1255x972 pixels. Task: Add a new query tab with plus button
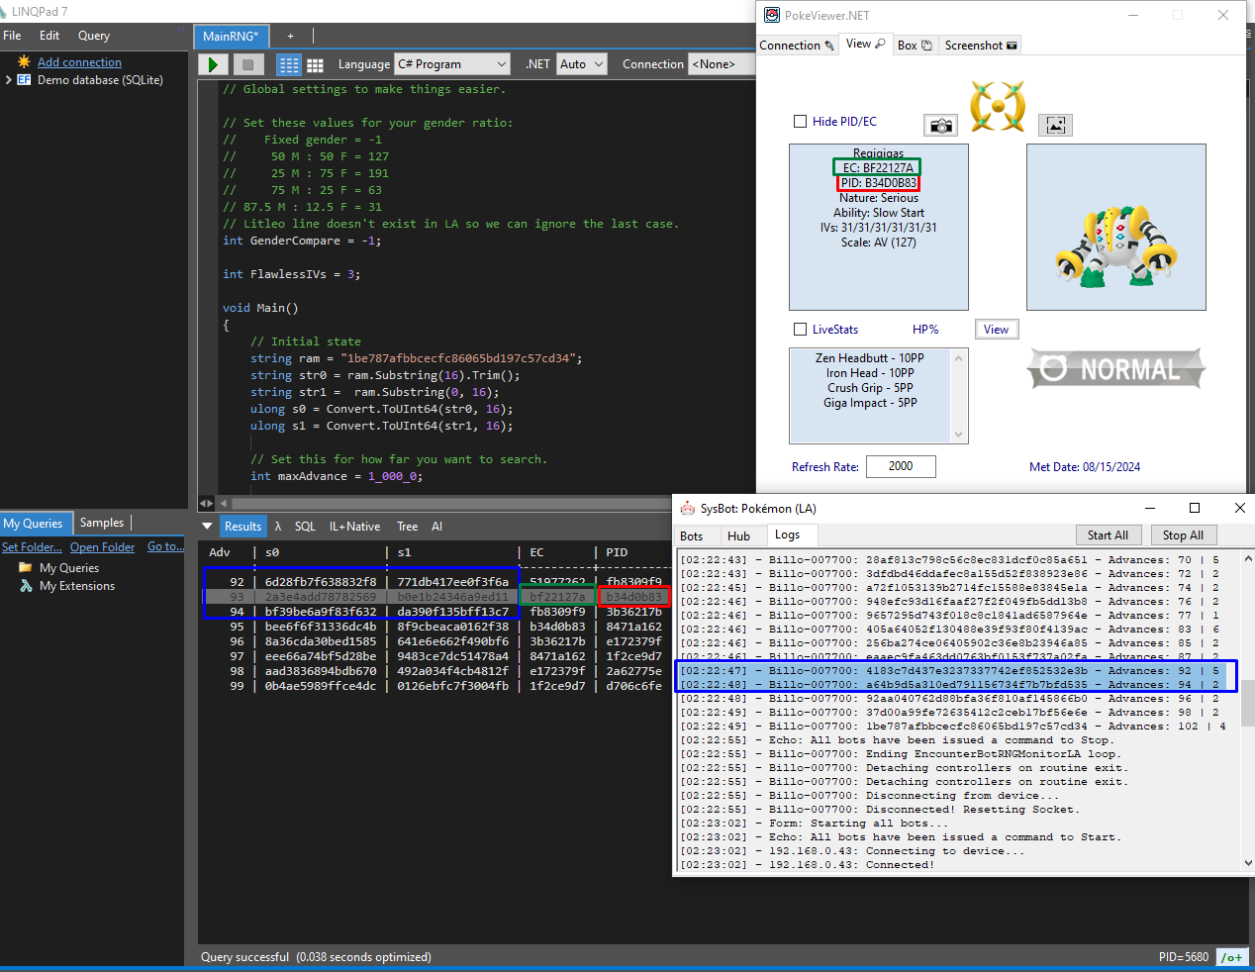tap(290, 37)
